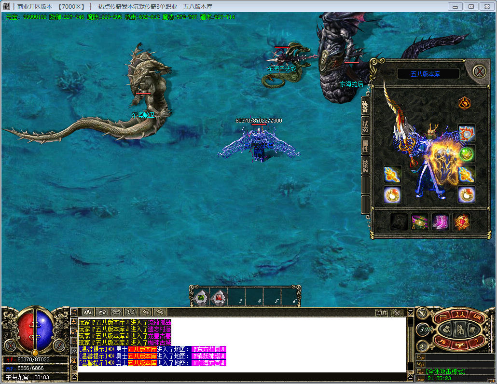Select the left ring equipment slot

click(x=392, y=194)
